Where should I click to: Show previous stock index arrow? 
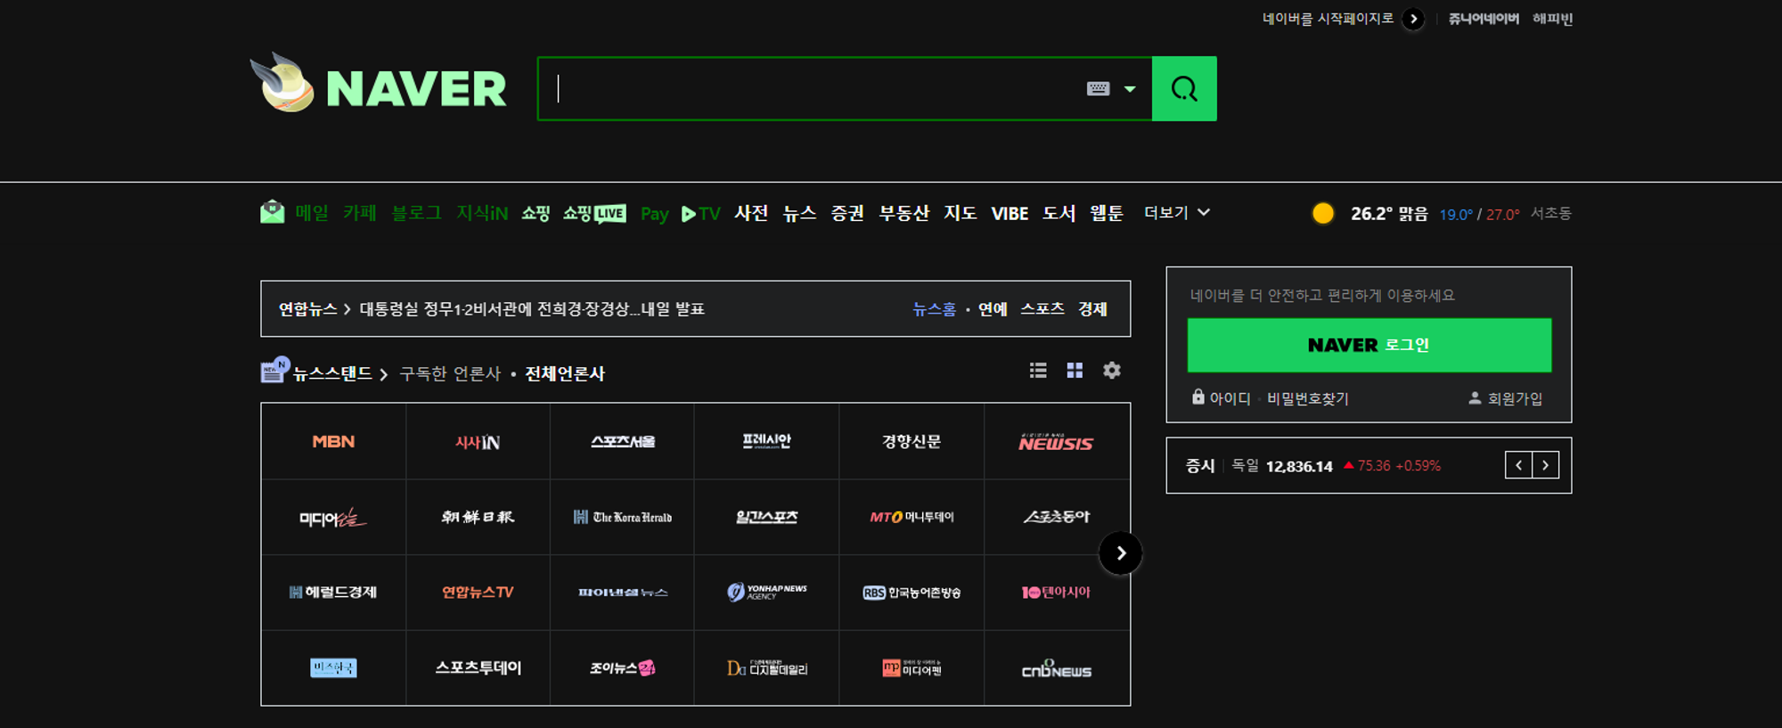pyautogui.click(x=1518, y=465)
